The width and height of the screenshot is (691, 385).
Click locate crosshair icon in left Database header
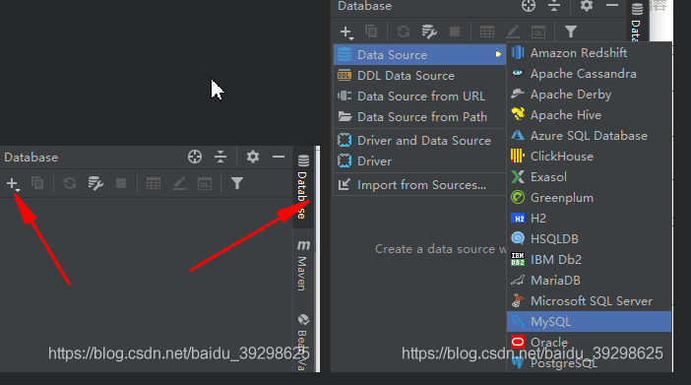(195, 157)
